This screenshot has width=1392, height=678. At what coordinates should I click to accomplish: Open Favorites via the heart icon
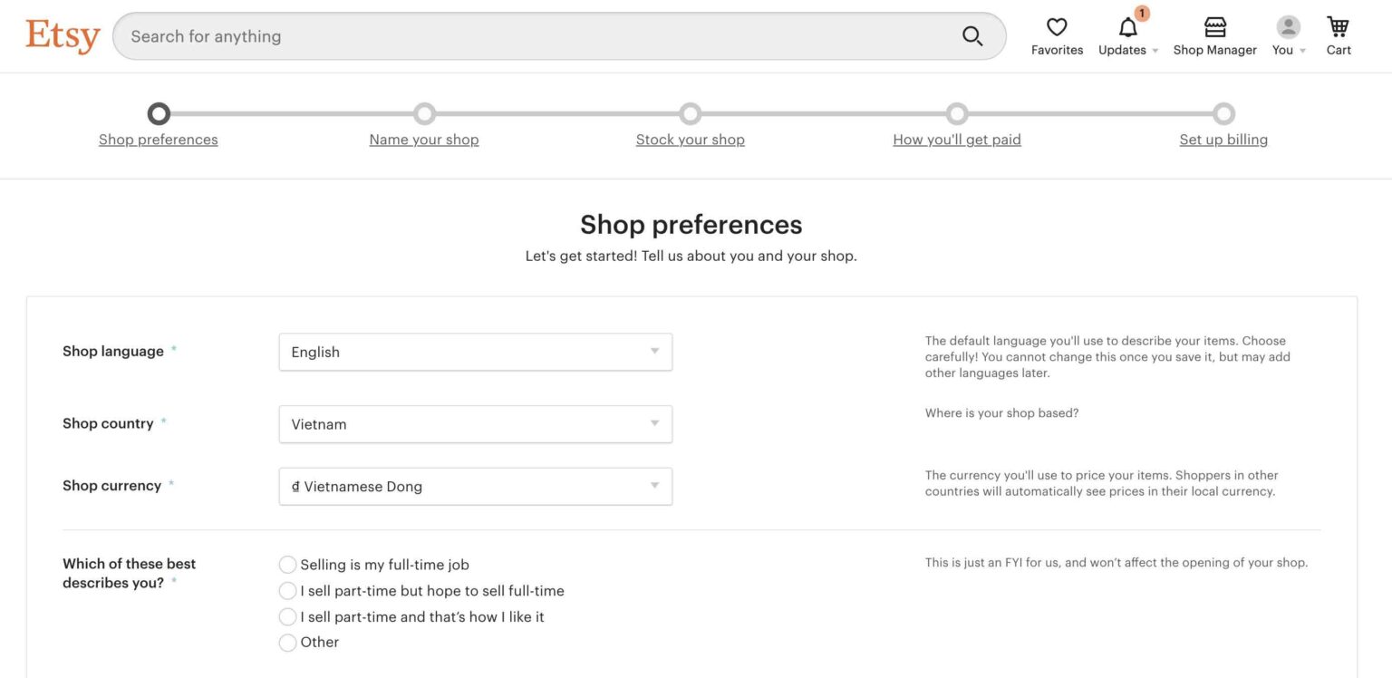pyautogui.click(x=1056, y=27)
